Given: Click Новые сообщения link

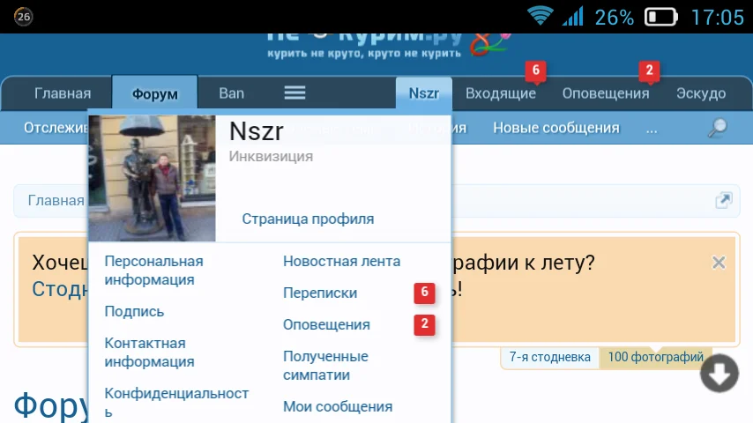Looking at the screenshot, I should (556, 128).
